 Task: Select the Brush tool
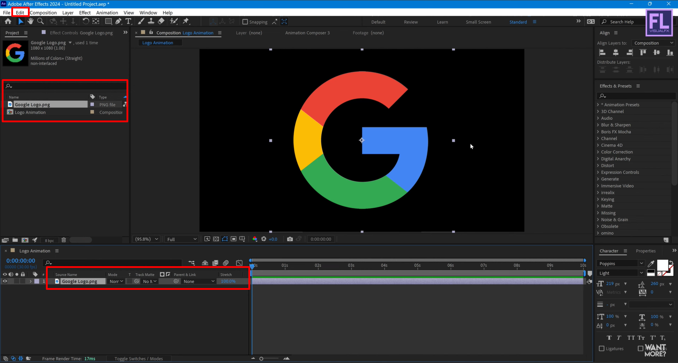pos(141,22)
